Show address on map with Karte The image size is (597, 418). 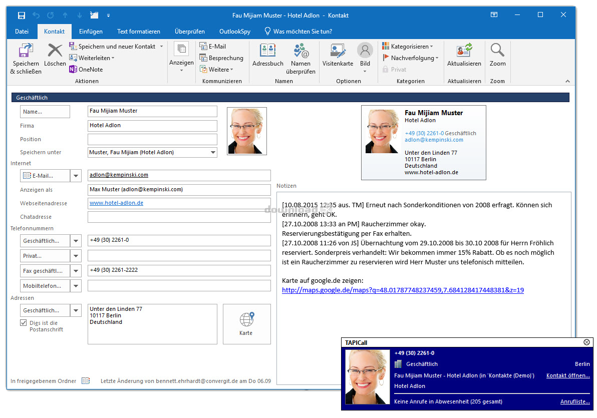coord(247,324)
